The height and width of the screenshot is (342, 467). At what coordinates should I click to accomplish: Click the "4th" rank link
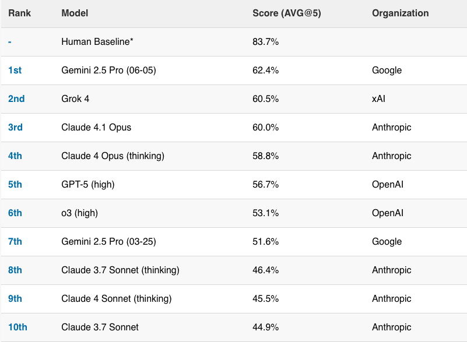coord(15,156)
